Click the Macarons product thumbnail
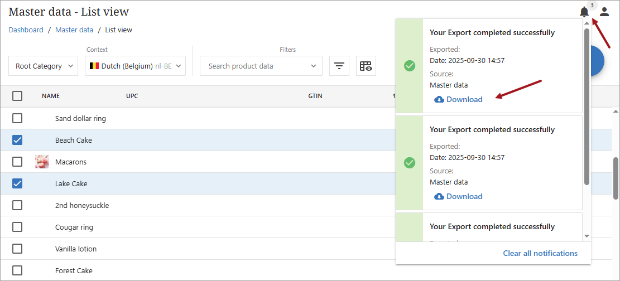 coord(42,162)
